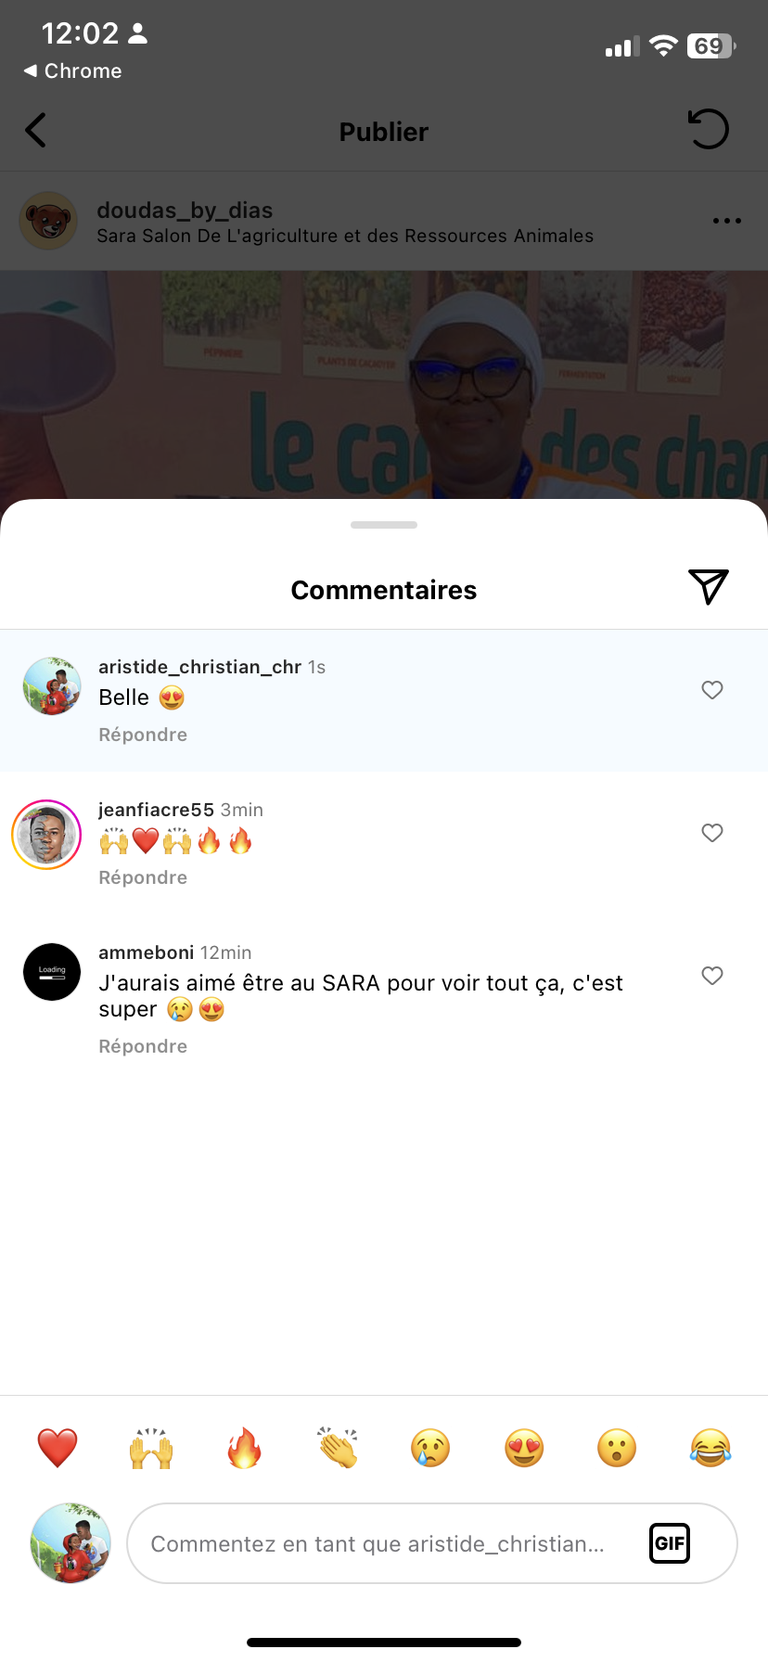Open the GIF picker
768x1662 pixels.
[669, 1543]
